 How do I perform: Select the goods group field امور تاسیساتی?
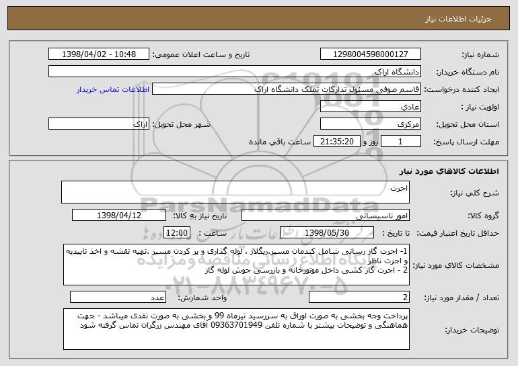pyautogui.click(x=326, y=215)
